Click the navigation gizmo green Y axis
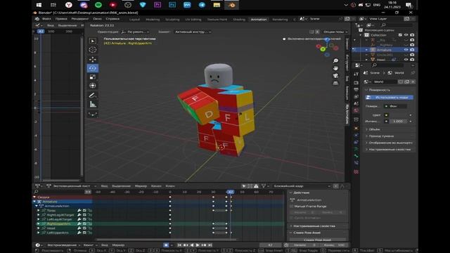 pyautogui.click(x=323, y=49)
